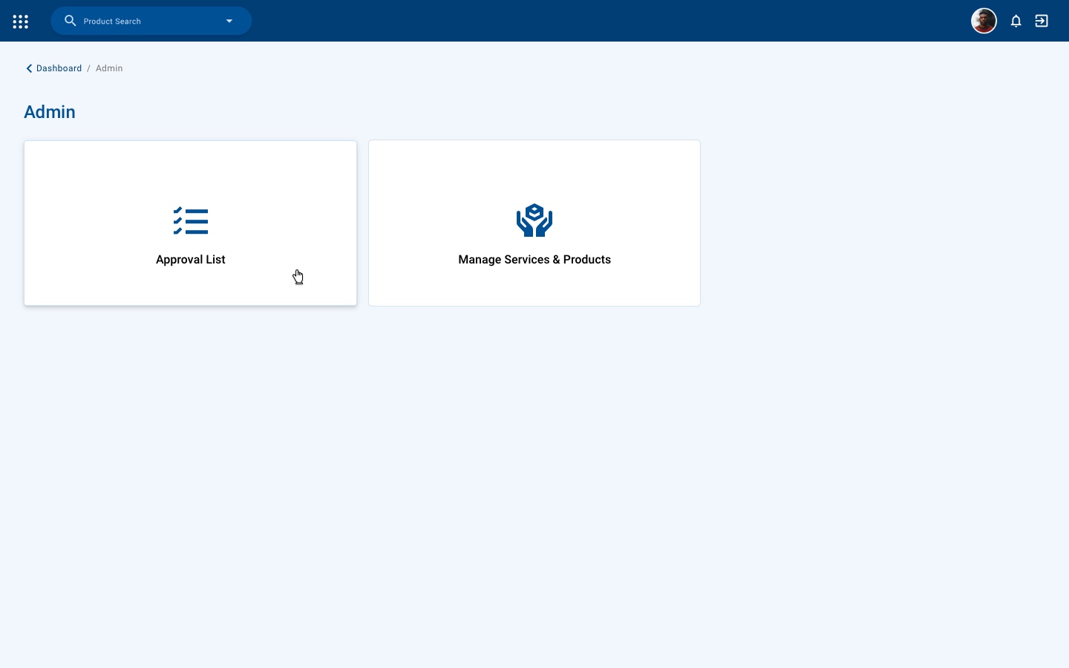Image resolution: width=1069 pixels, height=668 pixels.
Task: Open the Manage Services & Products label
Action: [x=534, y=260]
